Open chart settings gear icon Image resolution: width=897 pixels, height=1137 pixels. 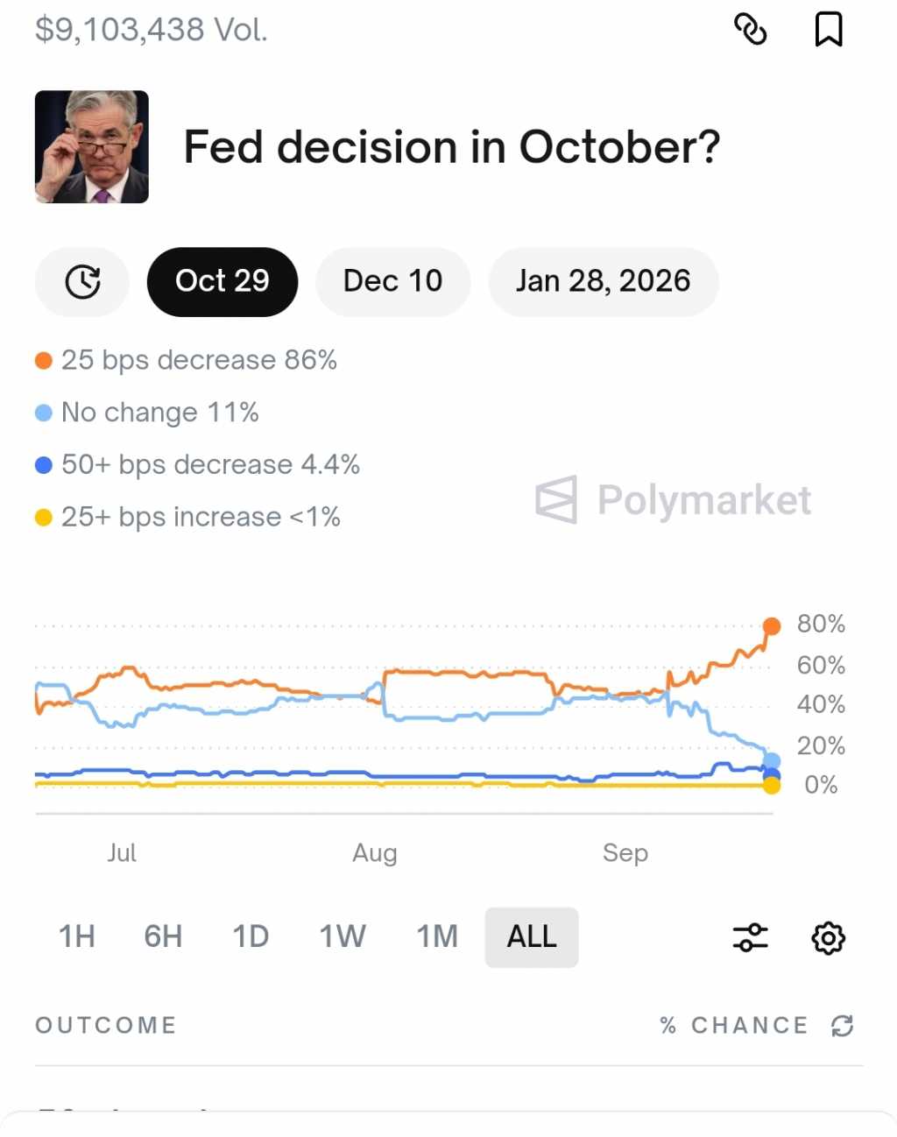tap(828, 937)
